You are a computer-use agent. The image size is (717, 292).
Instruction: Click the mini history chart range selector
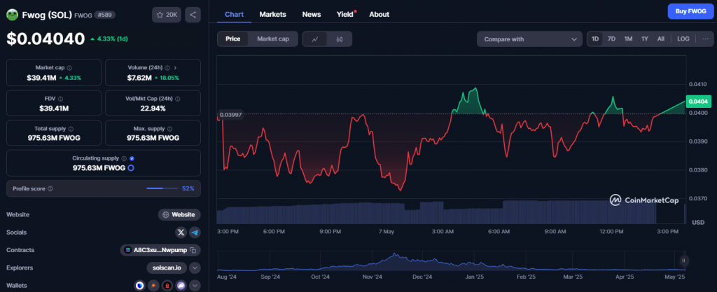tap(452, 260)
